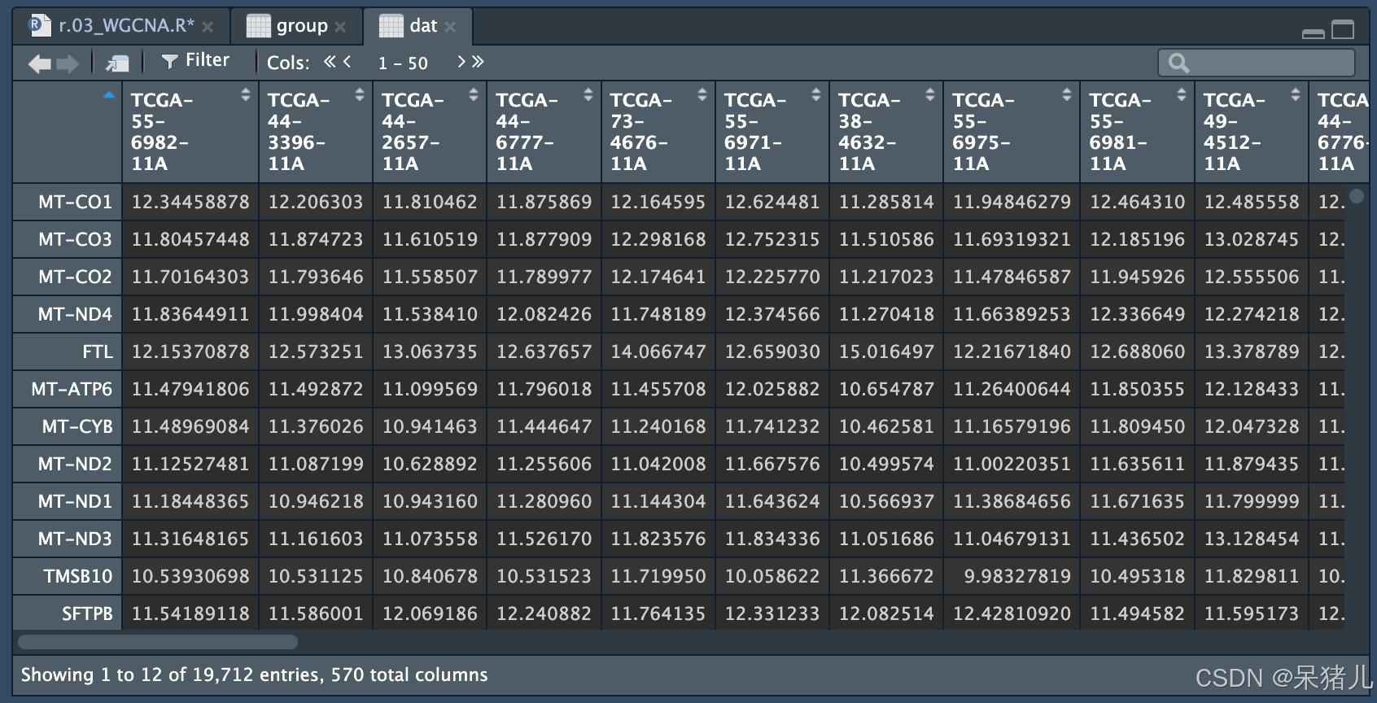Show data viewer in new window icon
Screen dimensions: 1377x703
point(117,63)
